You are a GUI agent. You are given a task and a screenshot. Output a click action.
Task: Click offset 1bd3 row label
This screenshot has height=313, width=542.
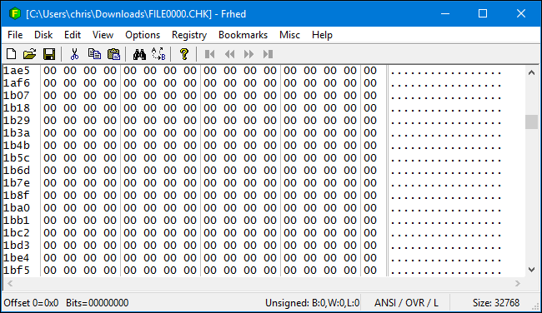click(x=17, y=246)
